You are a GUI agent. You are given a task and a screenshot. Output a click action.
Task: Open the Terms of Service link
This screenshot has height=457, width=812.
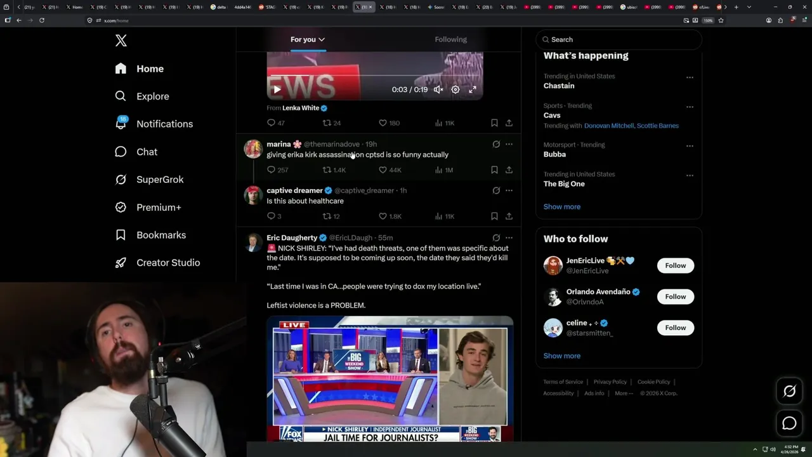(563, 382)
